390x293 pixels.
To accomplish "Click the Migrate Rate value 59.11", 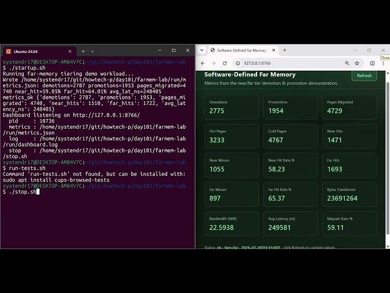I will [x=335, y=228].
